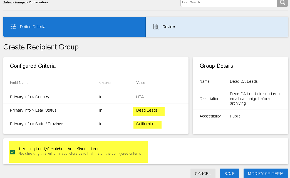The width and height of the screenshot is (290, 178).
Task: Toggle the existing Lead(s) matched checkbox
Action: point(13,152)
